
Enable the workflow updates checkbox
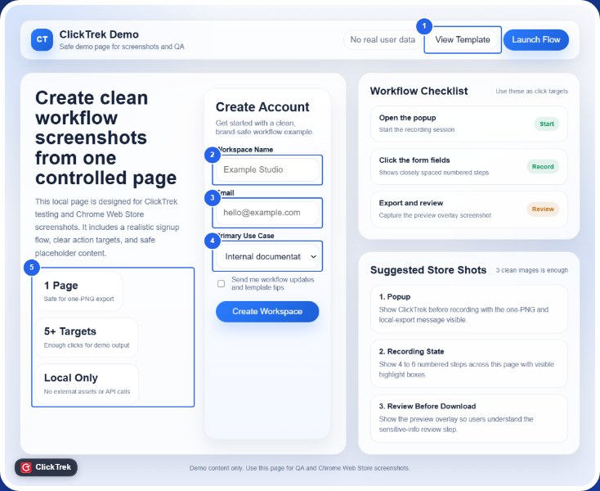coord(222,283)
